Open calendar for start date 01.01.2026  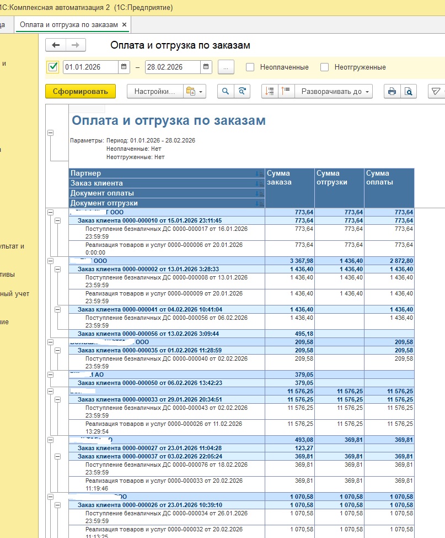(125, 67)
